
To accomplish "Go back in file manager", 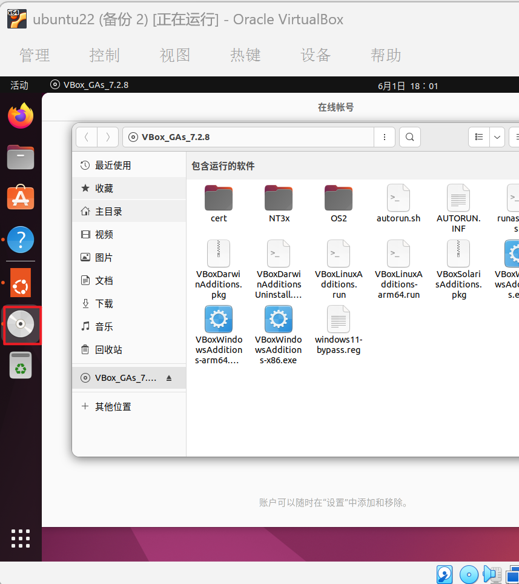I will click(x=87, y=137).
